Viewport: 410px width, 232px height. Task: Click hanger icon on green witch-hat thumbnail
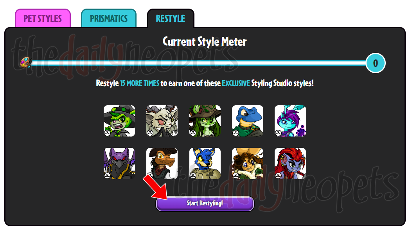107,133
